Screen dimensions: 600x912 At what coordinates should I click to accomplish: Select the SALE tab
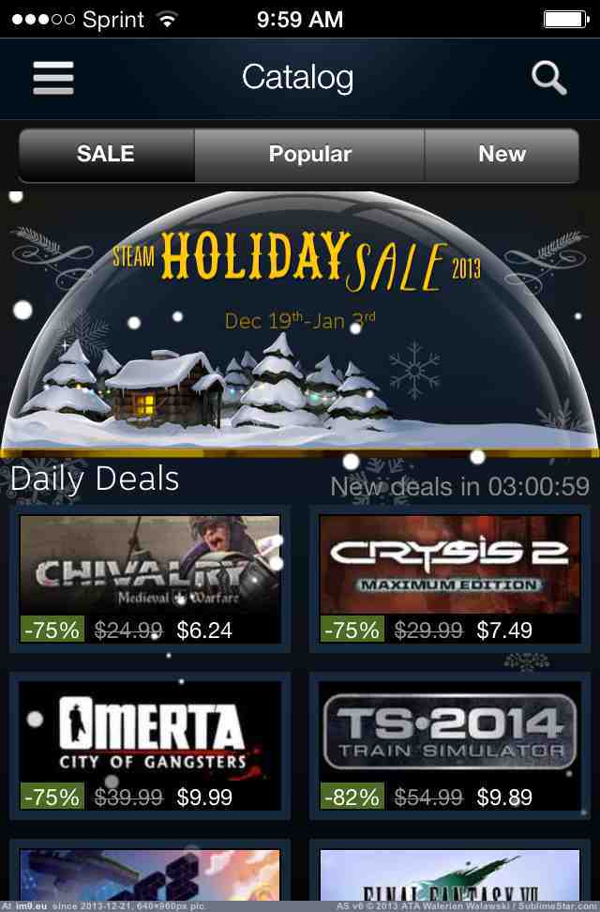(106, 154)
